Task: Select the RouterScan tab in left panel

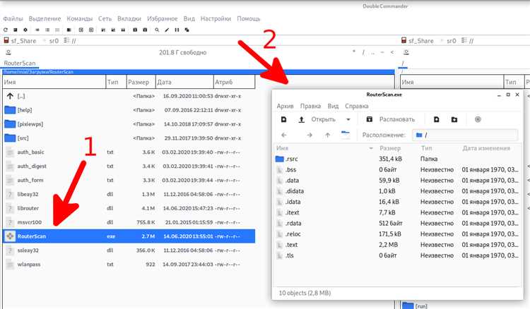Action: (x=20, y=63)
